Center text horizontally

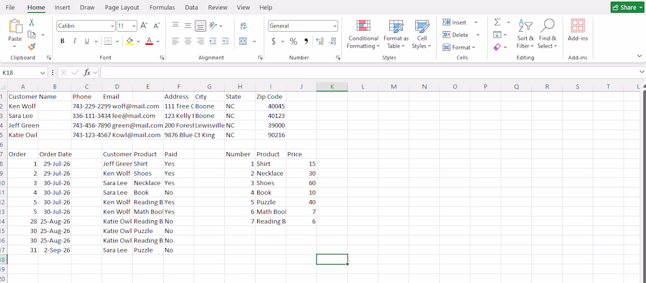188,41
